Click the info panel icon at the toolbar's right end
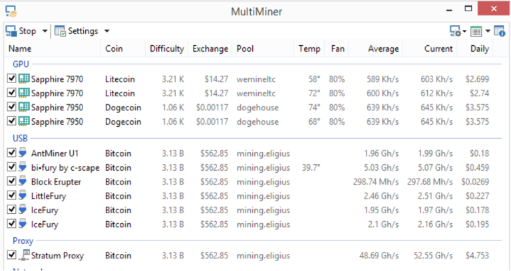Image resolution: width=511 pixels, height=271 pixels. 499,31
